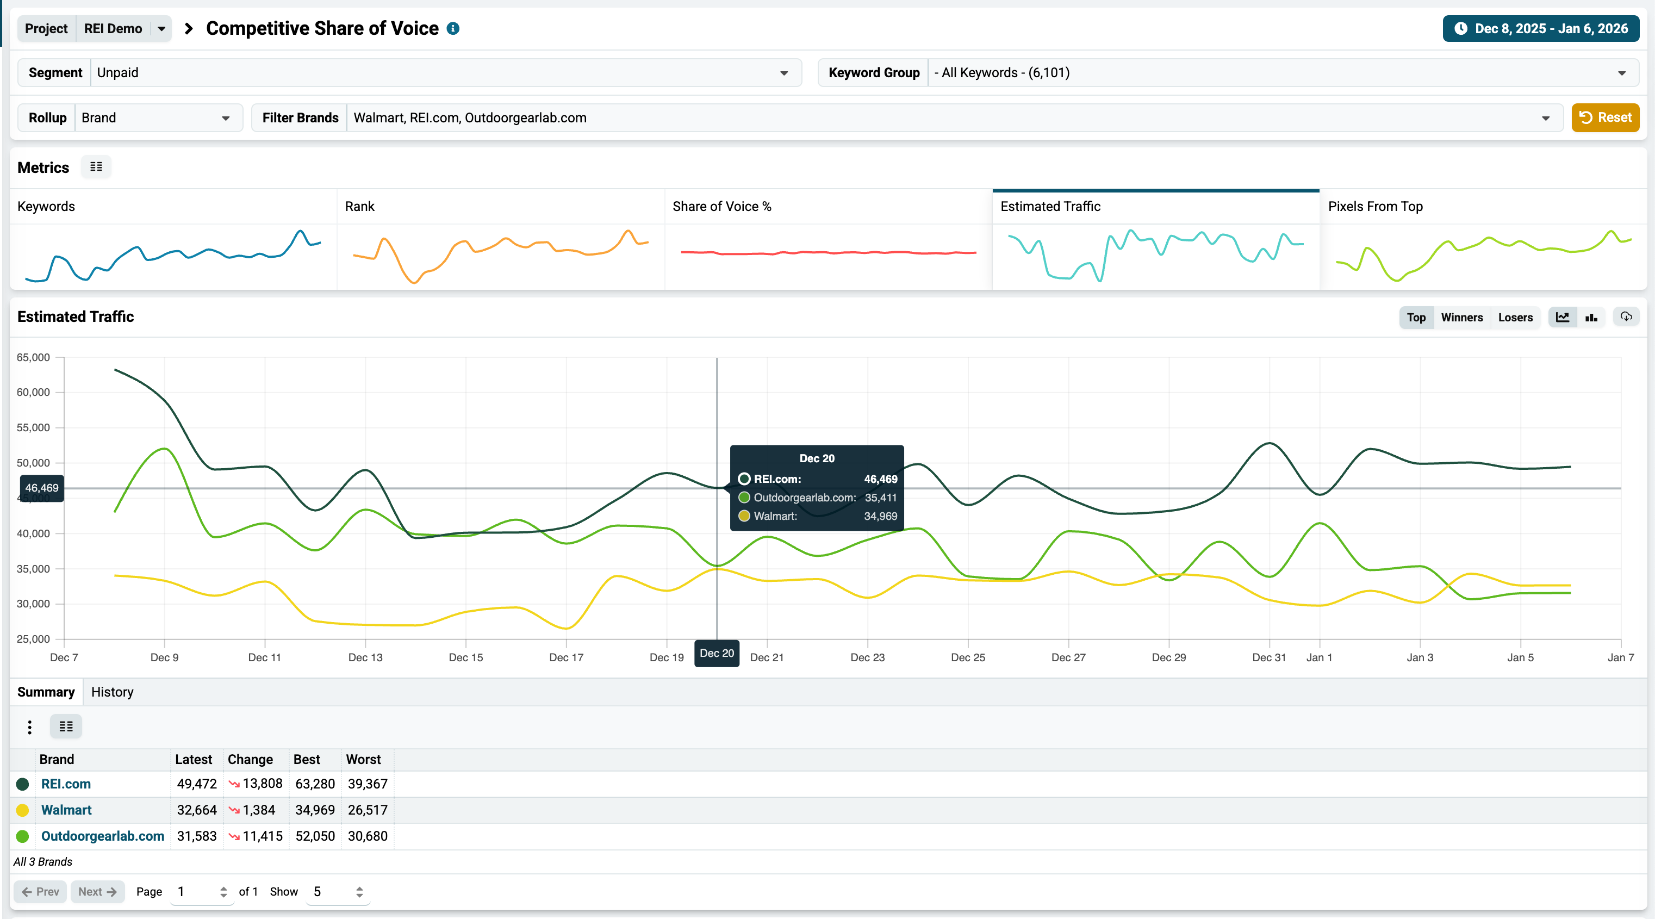Select the Losers filter toggle
Viewport: 1655px width, 919px height.
coord(1515,318)
